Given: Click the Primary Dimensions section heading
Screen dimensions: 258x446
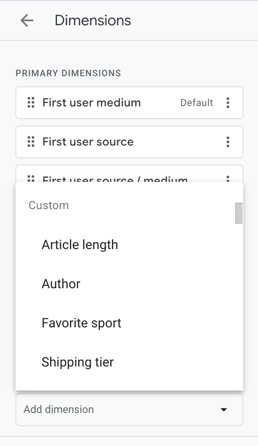Looking at the screenshot, I should click(68, 73).
